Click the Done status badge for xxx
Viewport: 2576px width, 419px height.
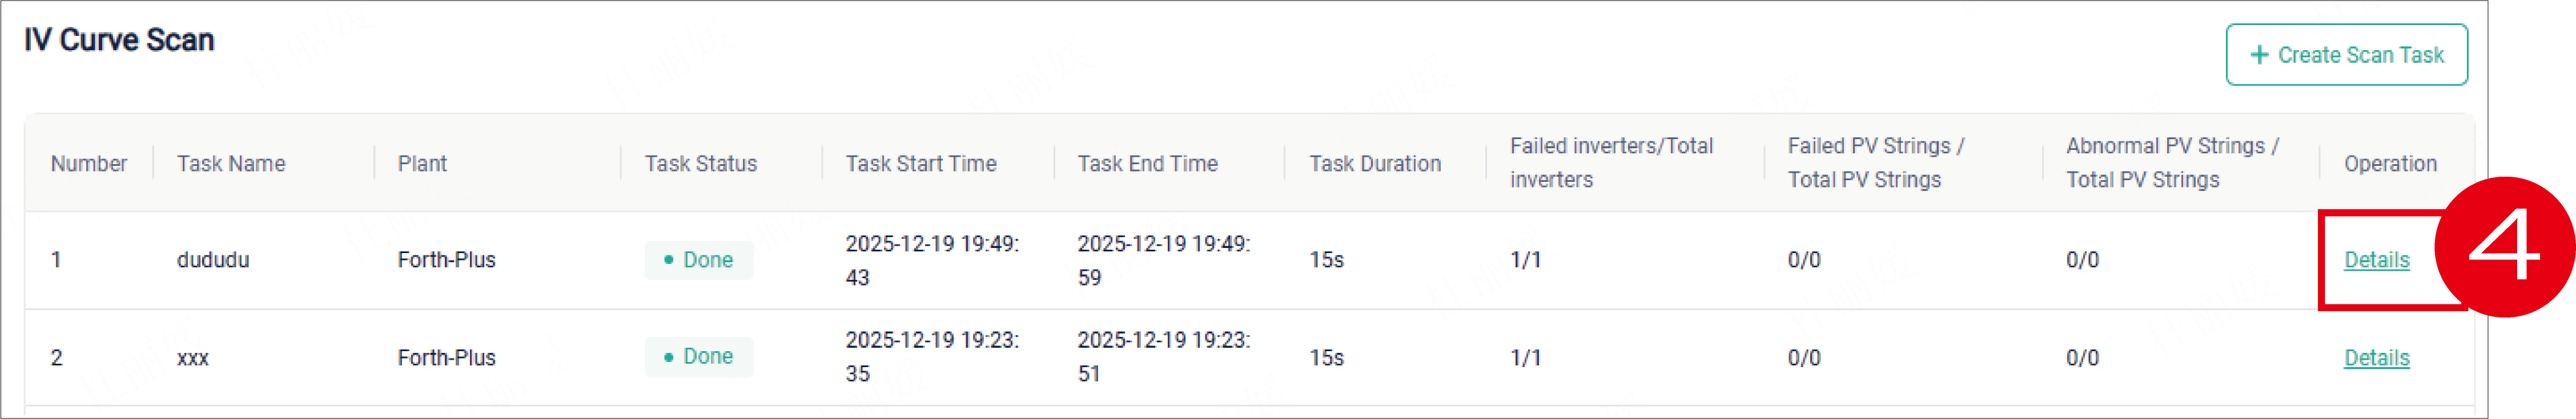(698, 357)
